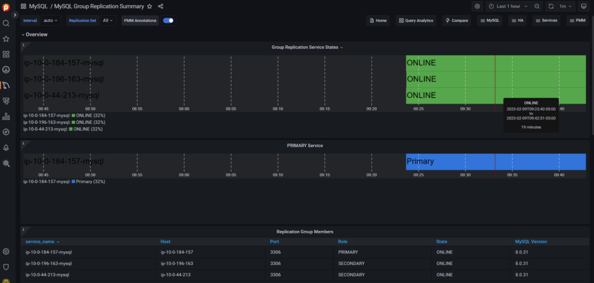Open the Services menu
This screenshot has height=283, width=594.
[x=546, y=20]
